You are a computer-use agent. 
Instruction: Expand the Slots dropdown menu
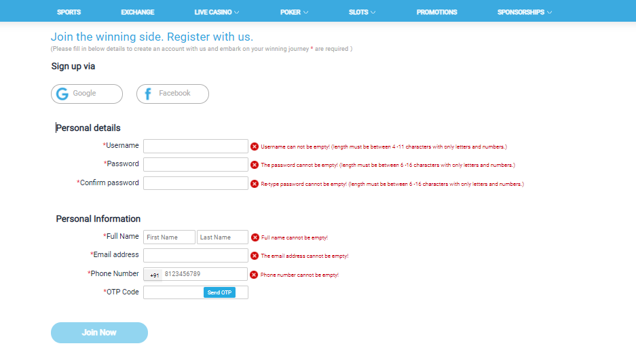pyautogui.click(x=362, y=12)
